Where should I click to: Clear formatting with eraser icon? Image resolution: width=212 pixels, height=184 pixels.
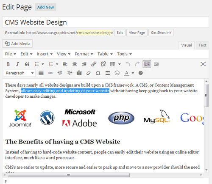point(89,73)
